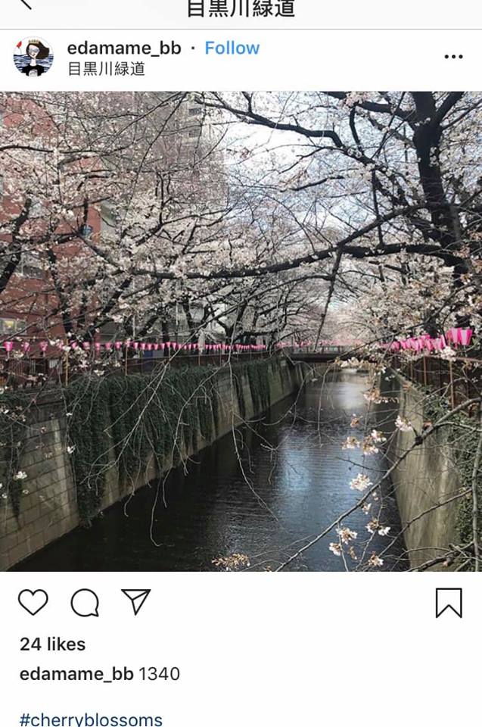Tap the back arrow at top left
Viewport: 482px width, 727px height.
26,4
